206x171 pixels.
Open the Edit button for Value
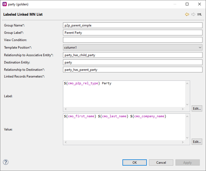197,142
